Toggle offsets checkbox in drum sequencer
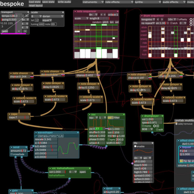 coord(178,19)
